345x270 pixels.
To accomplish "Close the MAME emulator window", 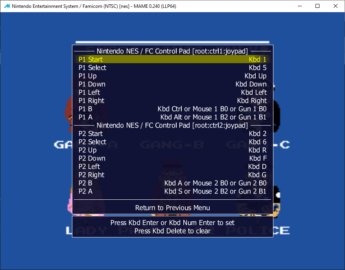I will pyautogui.click(x=335, y=6).
